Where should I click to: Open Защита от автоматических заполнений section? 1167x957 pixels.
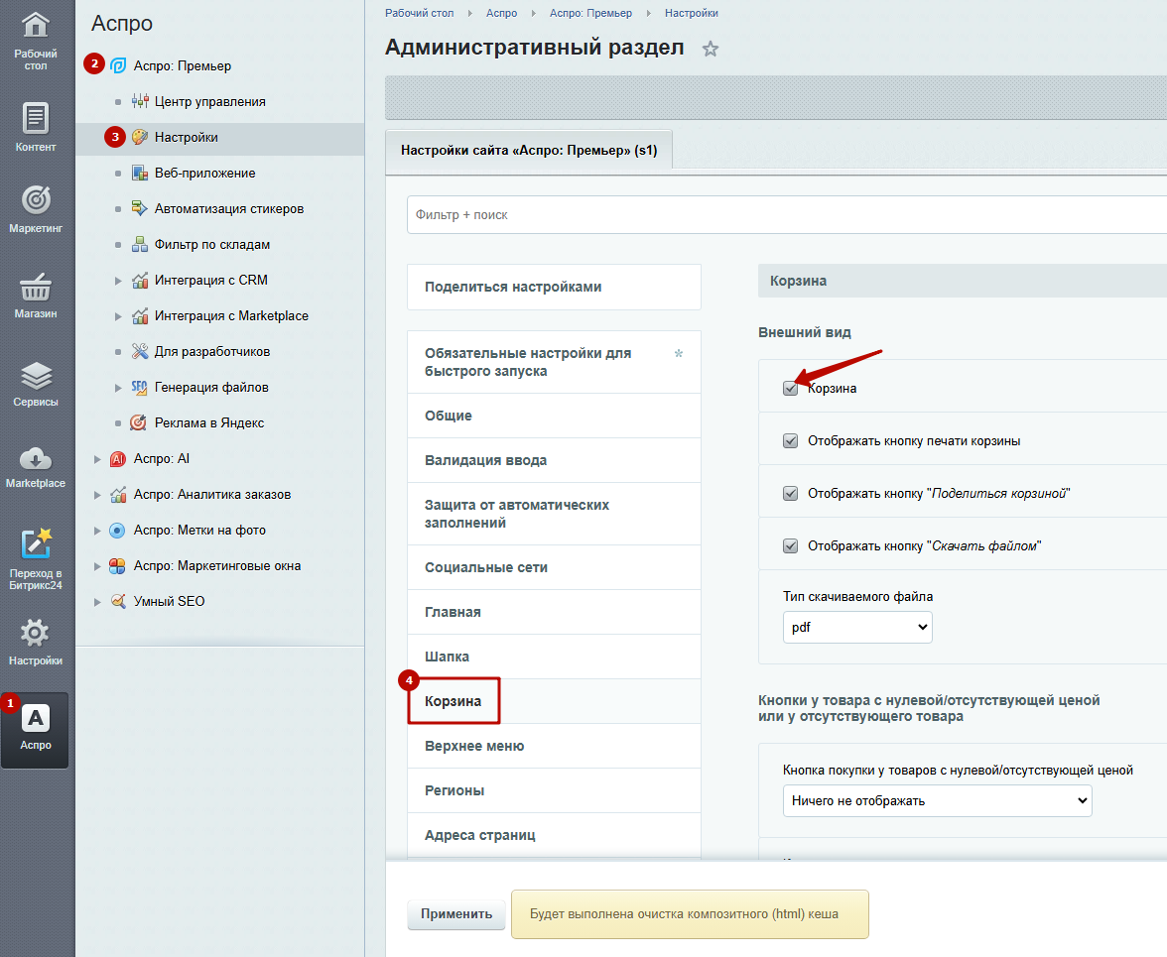(554, 514)
